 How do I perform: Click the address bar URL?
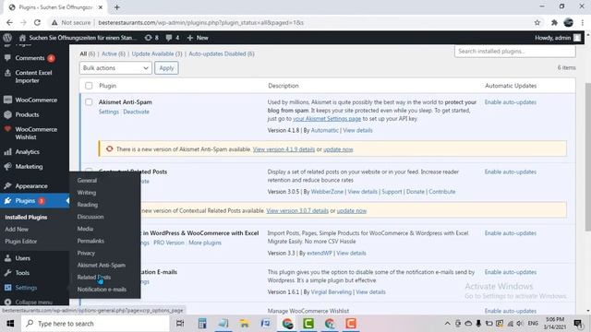click(x=200, y=22)
